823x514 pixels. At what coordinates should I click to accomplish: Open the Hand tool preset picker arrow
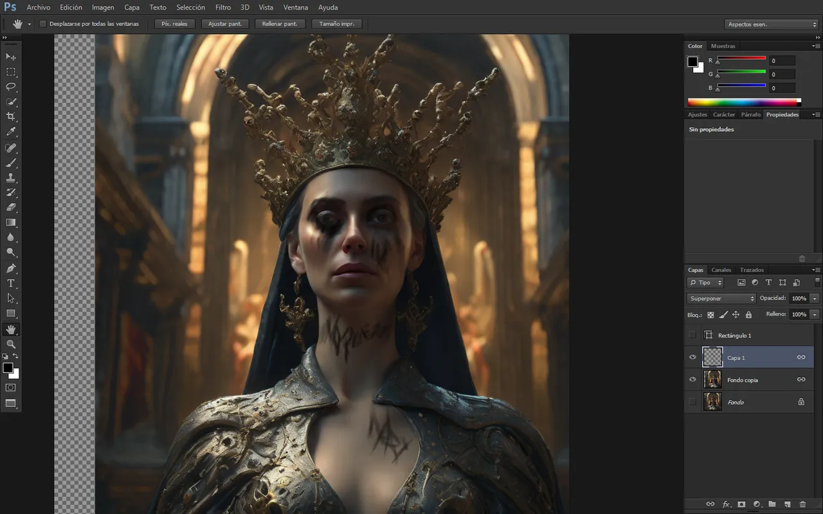click(30, 24)
